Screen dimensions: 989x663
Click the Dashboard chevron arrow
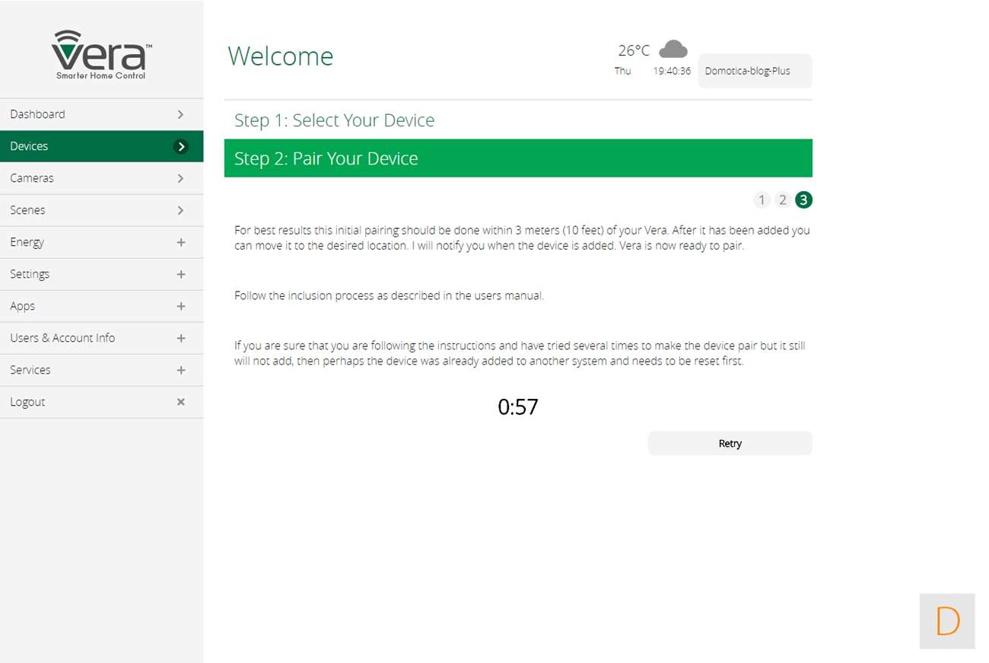(x=180, y=114)
